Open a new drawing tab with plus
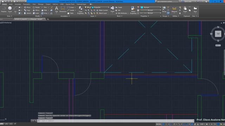Screen dimensions: 225x126 pyautogui.click(x=48, y=19)
